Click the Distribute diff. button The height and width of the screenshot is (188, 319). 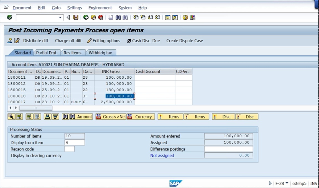click(36, 41)
